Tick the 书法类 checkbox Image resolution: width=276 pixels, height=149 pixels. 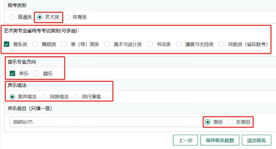point(150,44)
